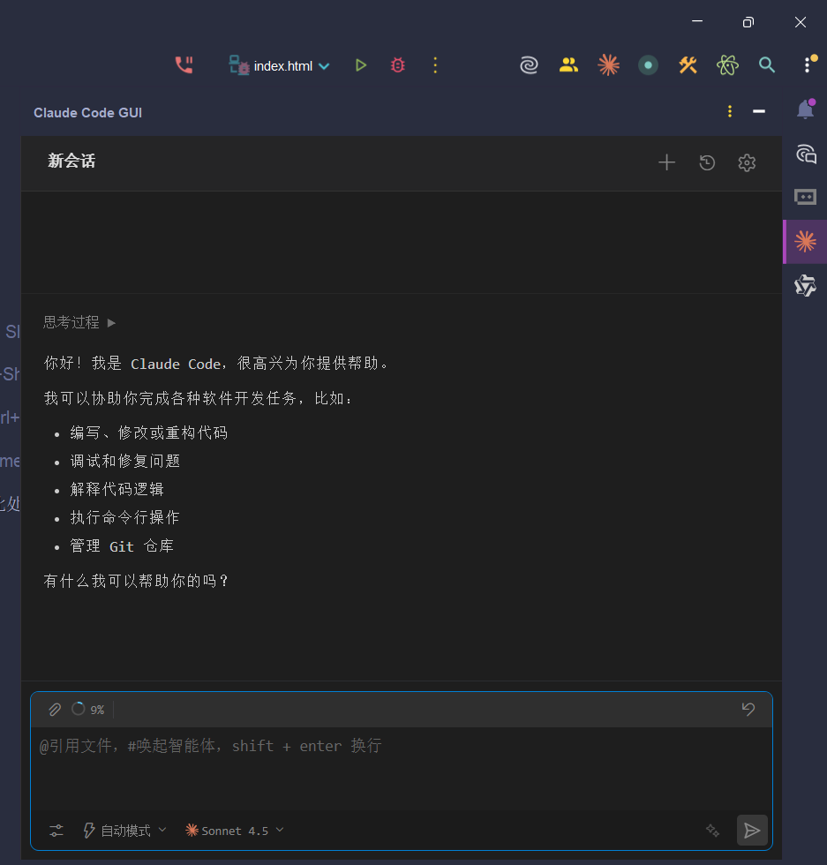Screen dimensions: 827x865
Task: Open the Sonnet 4.5 model selector
Action: (233, 831)
